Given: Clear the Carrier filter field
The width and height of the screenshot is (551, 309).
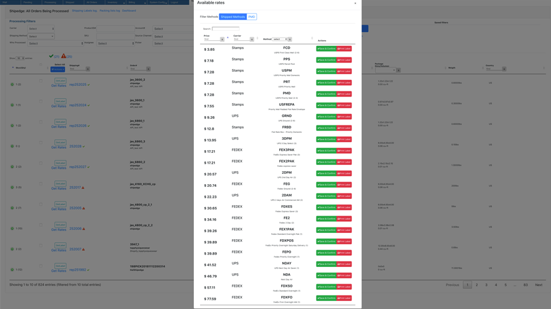Looking at the screenshot, I should [x=252, y=40].
